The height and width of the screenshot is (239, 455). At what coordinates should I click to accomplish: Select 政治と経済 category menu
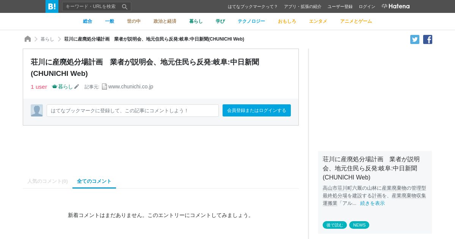click(165, 21)
